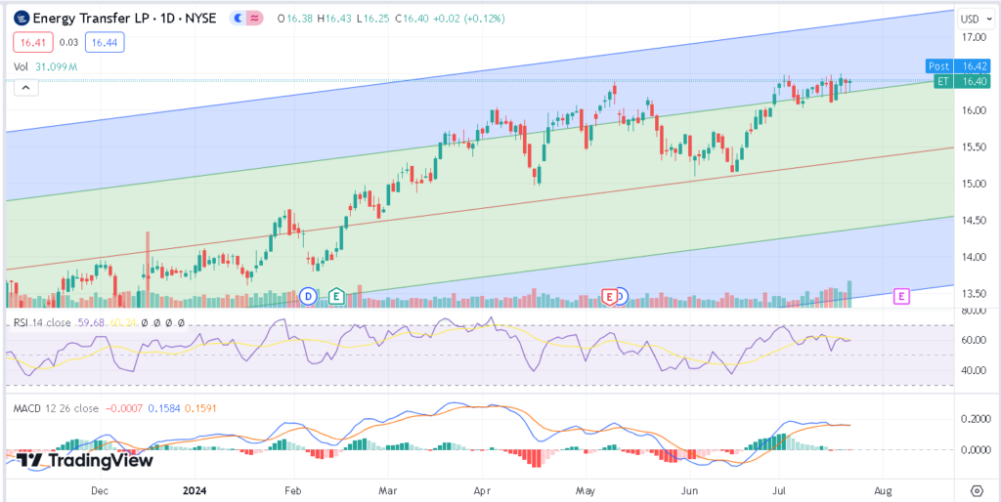Click the TradingView logo

click(84, 460)
